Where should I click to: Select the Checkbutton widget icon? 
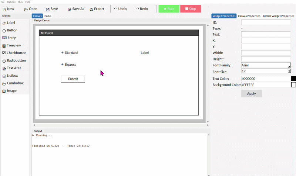coord(4,53)
